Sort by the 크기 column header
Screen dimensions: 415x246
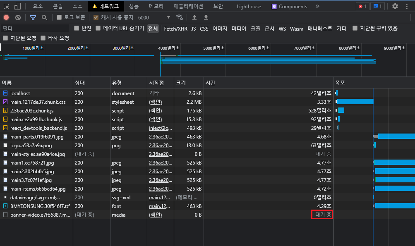(x=189, y=83)
